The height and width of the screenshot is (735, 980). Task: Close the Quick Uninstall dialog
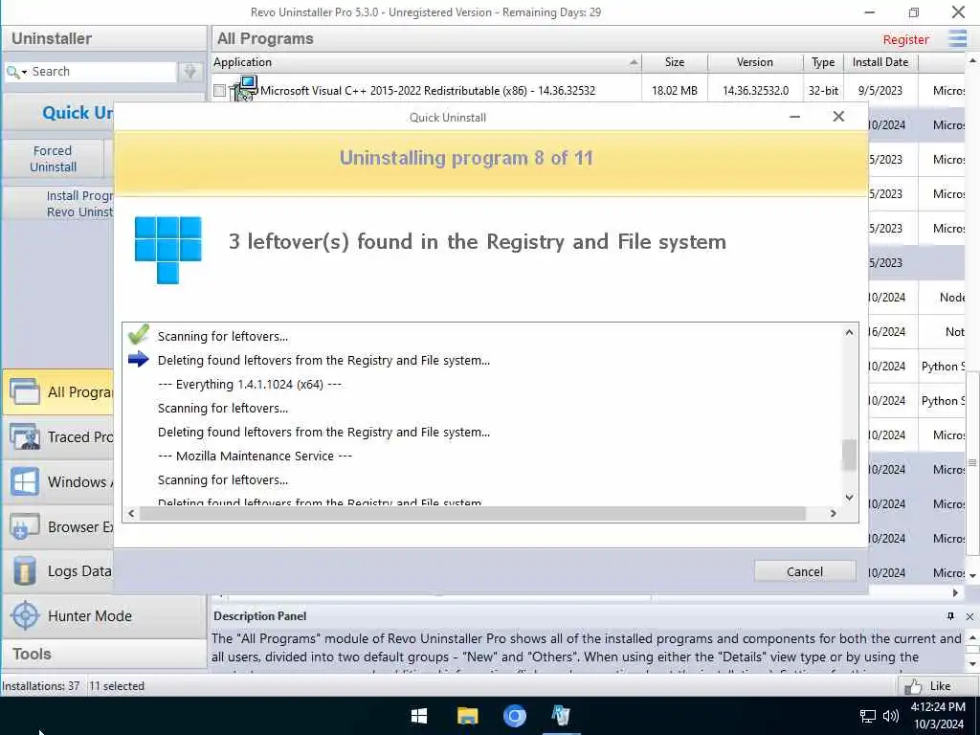(x=838, y=117)
